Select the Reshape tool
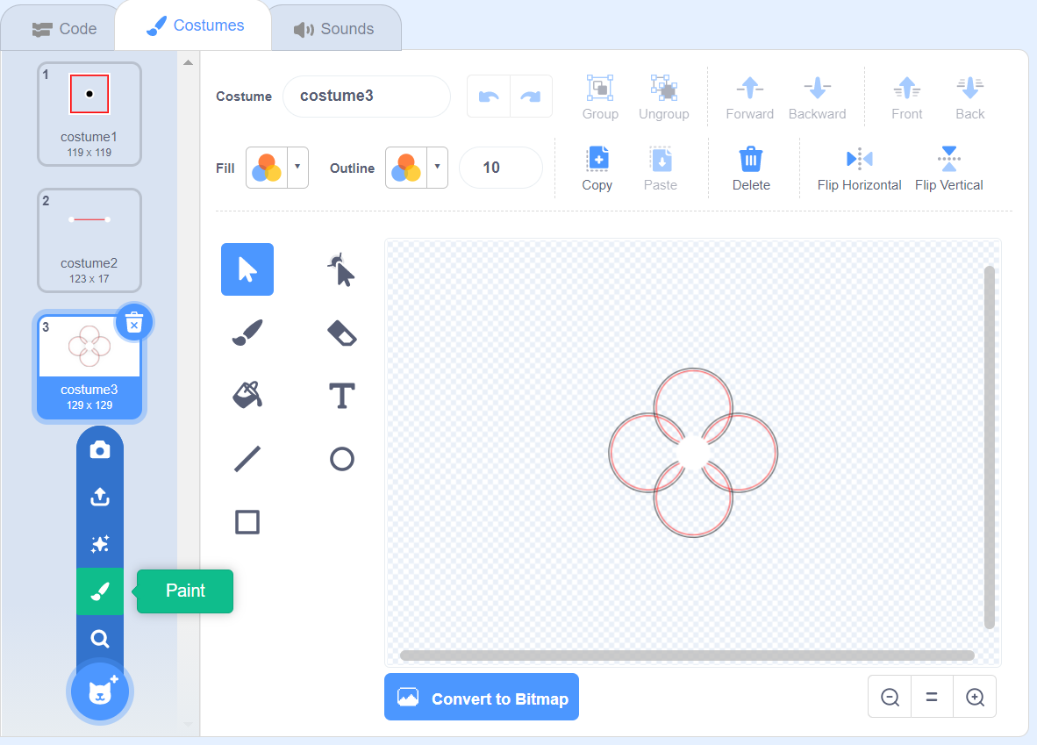Screen dimensions: 1037x745 coord(341,269)
